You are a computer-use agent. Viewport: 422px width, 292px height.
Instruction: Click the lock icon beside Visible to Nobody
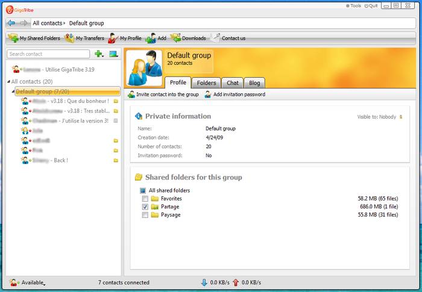(401, 117)
